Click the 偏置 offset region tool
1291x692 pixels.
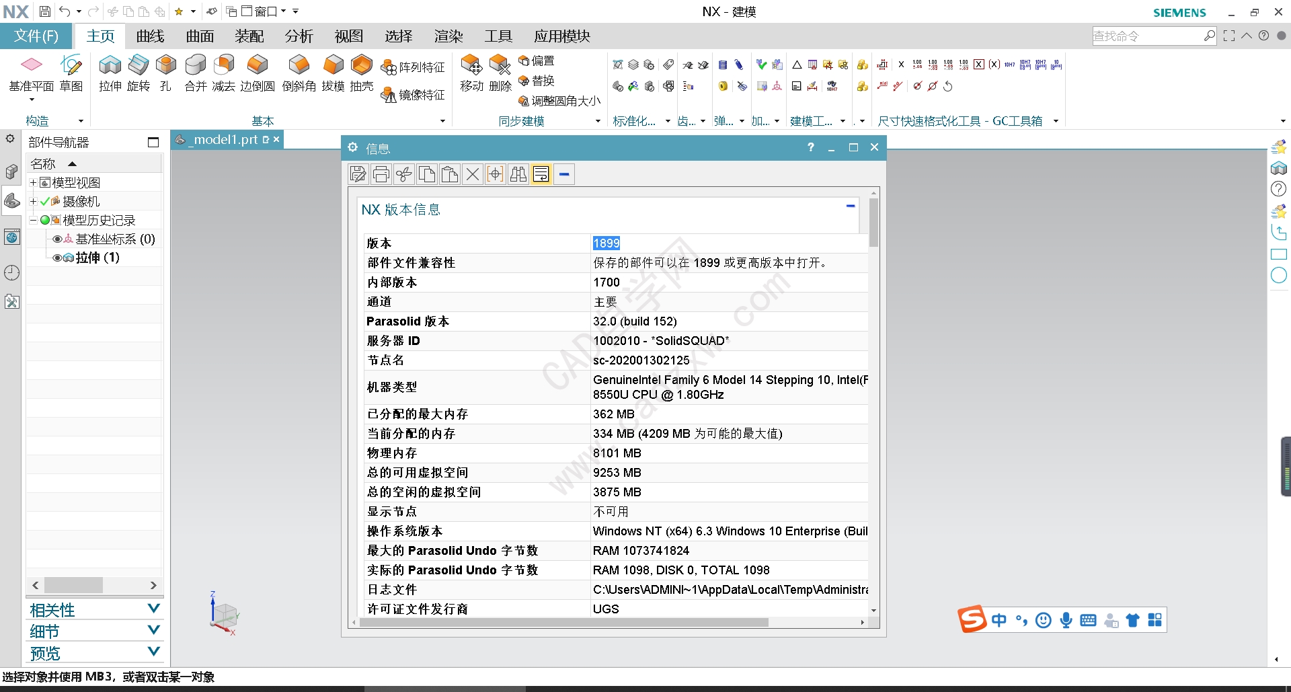point(537,61)
